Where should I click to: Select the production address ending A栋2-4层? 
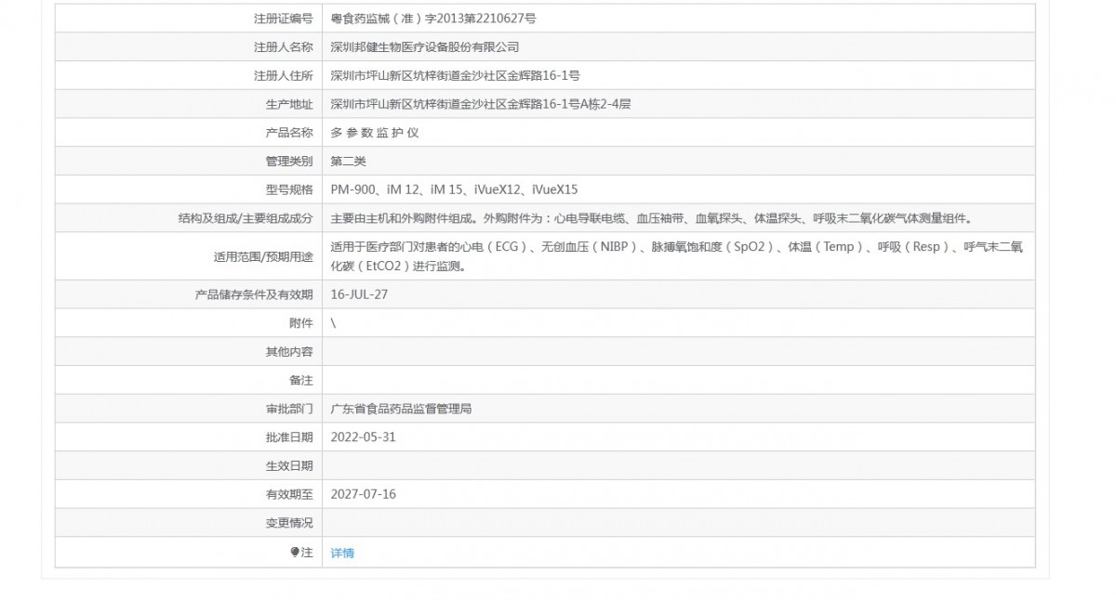point(481,104)
